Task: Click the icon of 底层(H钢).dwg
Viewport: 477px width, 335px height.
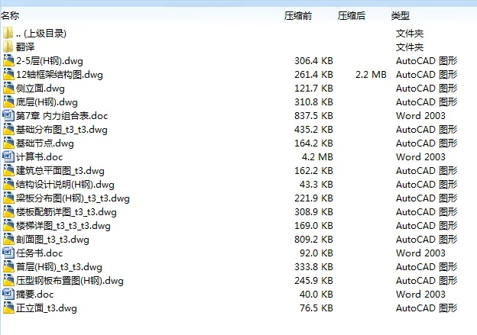Action: point(8,101)
